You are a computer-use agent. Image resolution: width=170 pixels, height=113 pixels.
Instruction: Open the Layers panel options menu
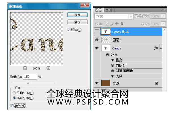click(x=164, y=10)
